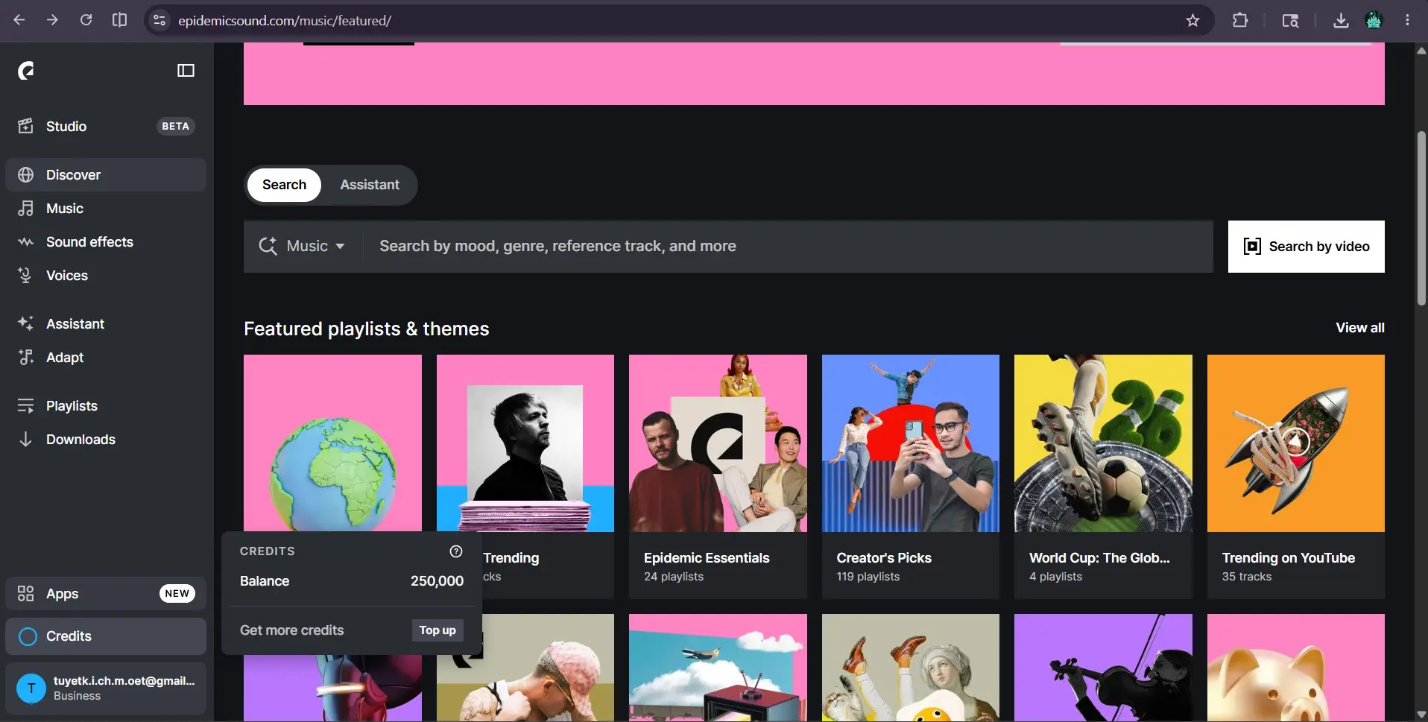This screenshot has height=722, width=1428.
Task: Bookmark this page with the star icon
Action: pos(1192,20)
